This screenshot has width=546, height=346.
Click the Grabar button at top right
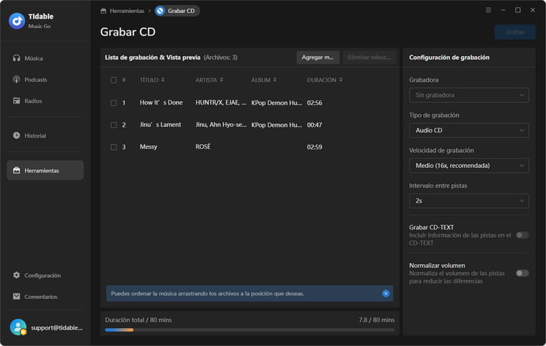(515, 32)
